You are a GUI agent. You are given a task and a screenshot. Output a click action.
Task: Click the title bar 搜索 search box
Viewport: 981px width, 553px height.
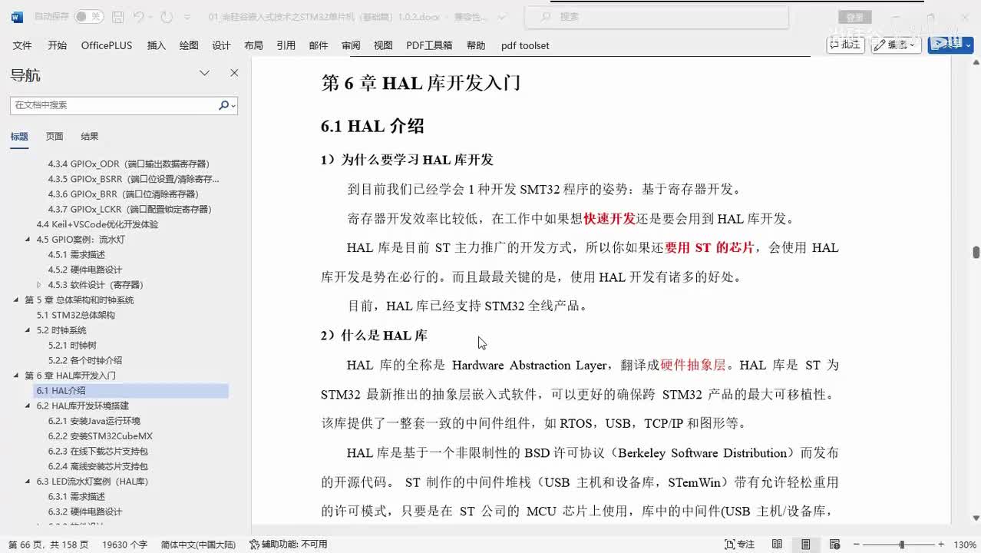point(656,16)
